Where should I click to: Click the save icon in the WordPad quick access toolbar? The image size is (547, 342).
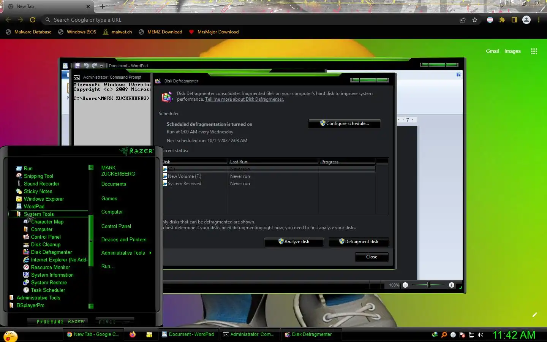tap(77, 66)
